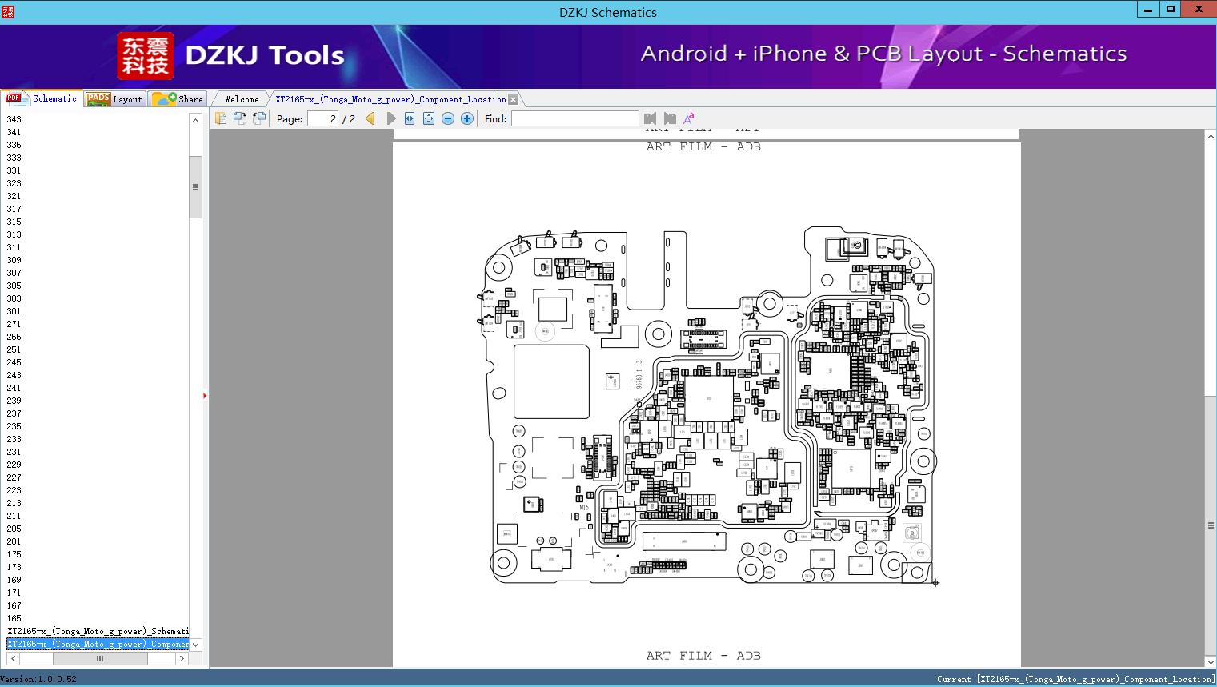Select item 343 in the left list
The height and width of the screenshot is (687, 1217).
pos(14,119)
